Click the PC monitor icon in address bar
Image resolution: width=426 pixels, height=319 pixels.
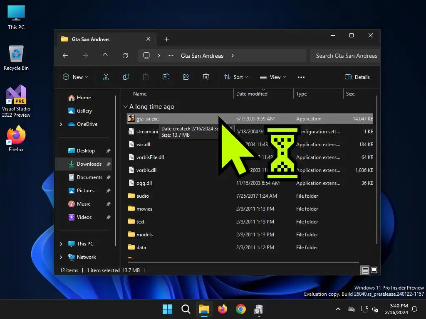click(x=146, y=56)
